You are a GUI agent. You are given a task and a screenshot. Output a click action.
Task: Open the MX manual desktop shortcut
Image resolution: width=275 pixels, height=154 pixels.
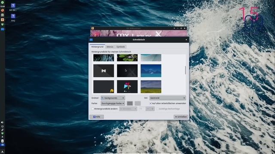tap(13, 7)
